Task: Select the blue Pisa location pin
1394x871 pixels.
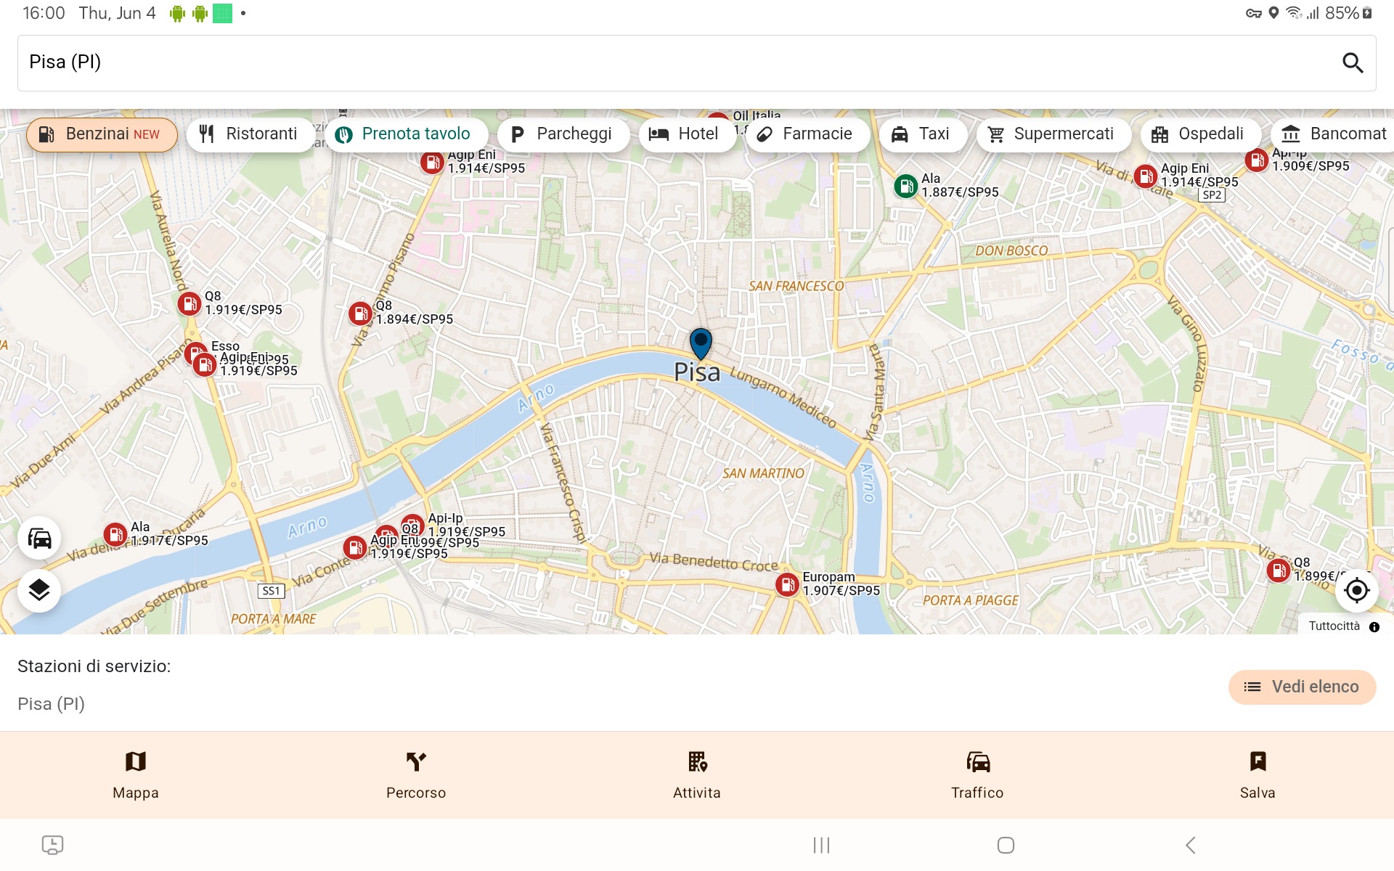Action: click(x=701, y=343)
